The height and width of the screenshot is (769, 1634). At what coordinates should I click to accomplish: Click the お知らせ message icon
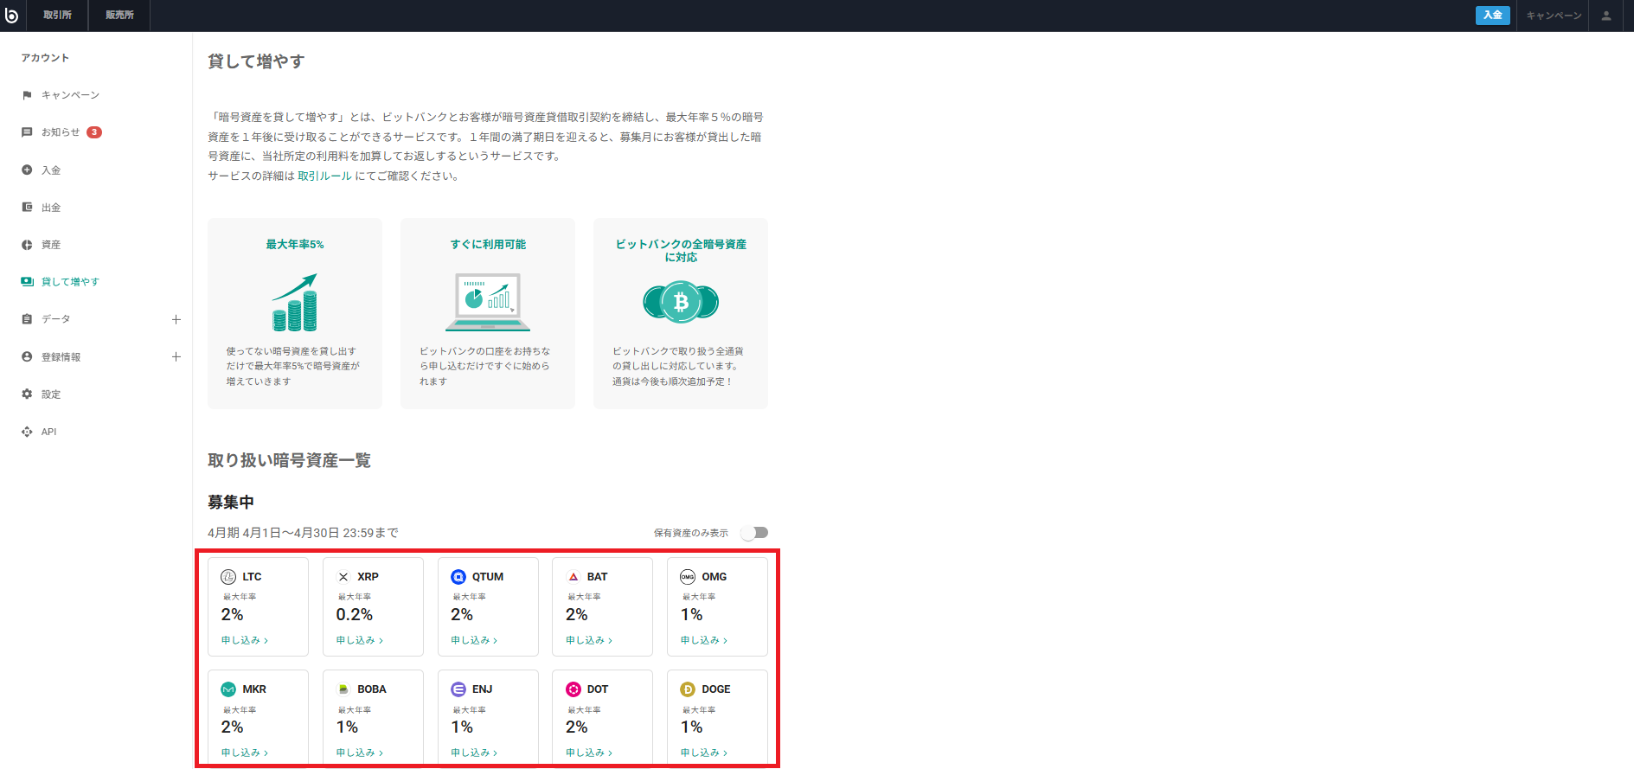[27, 132]
